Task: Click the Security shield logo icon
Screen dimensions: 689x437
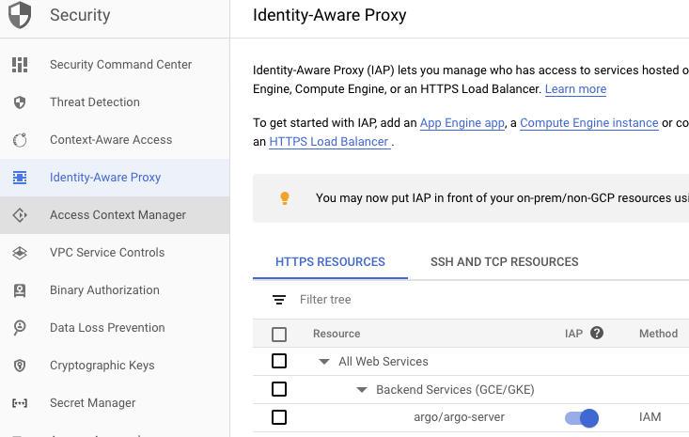Action: (x=20, y=16)
